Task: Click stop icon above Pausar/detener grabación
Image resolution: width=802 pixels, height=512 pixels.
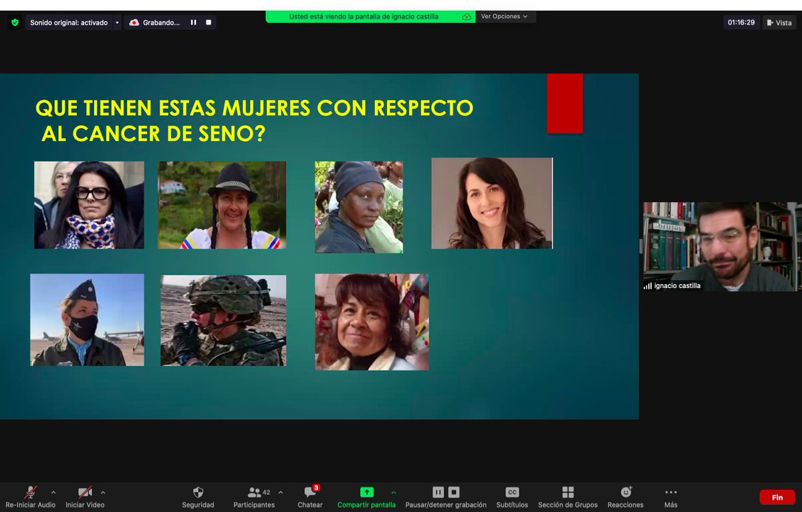Action: click(454, 493)
